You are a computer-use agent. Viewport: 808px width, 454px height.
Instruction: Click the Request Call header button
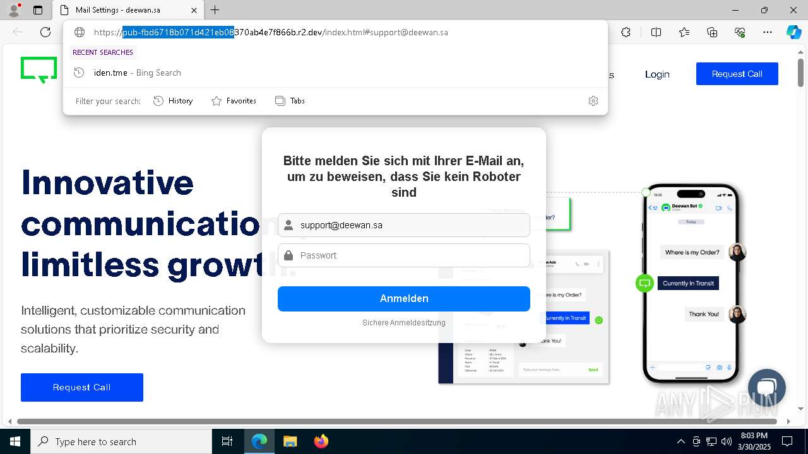(x=737, y=74)
